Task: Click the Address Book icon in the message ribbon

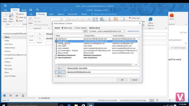Action: click(95, 19)
